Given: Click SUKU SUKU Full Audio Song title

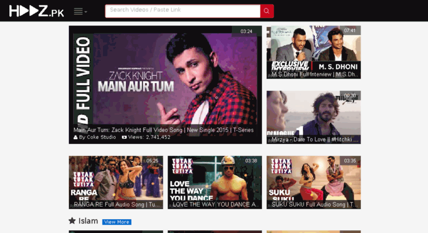Looking at the screenshot, I should click(315, 204).
